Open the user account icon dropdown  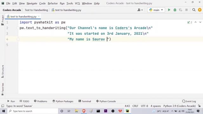(140, 10)
